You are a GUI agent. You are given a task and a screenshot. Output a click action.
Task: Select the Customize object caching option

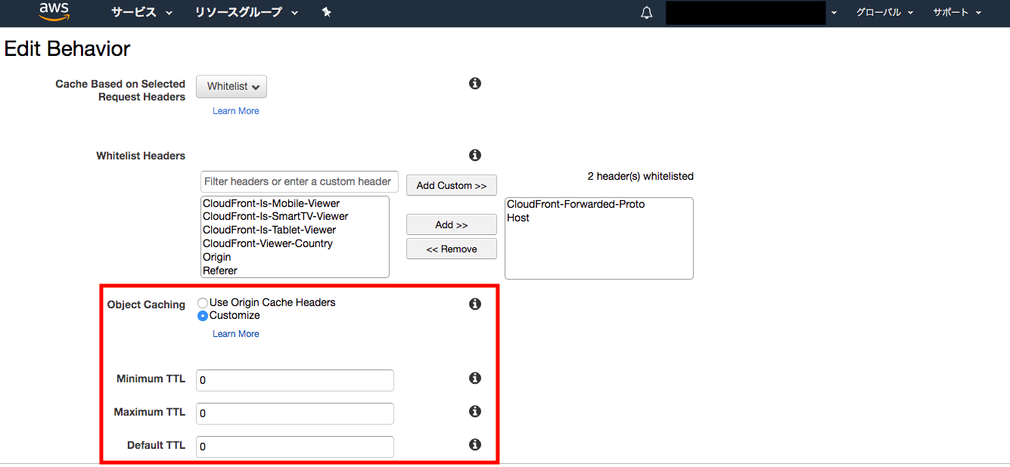(203, 316)
